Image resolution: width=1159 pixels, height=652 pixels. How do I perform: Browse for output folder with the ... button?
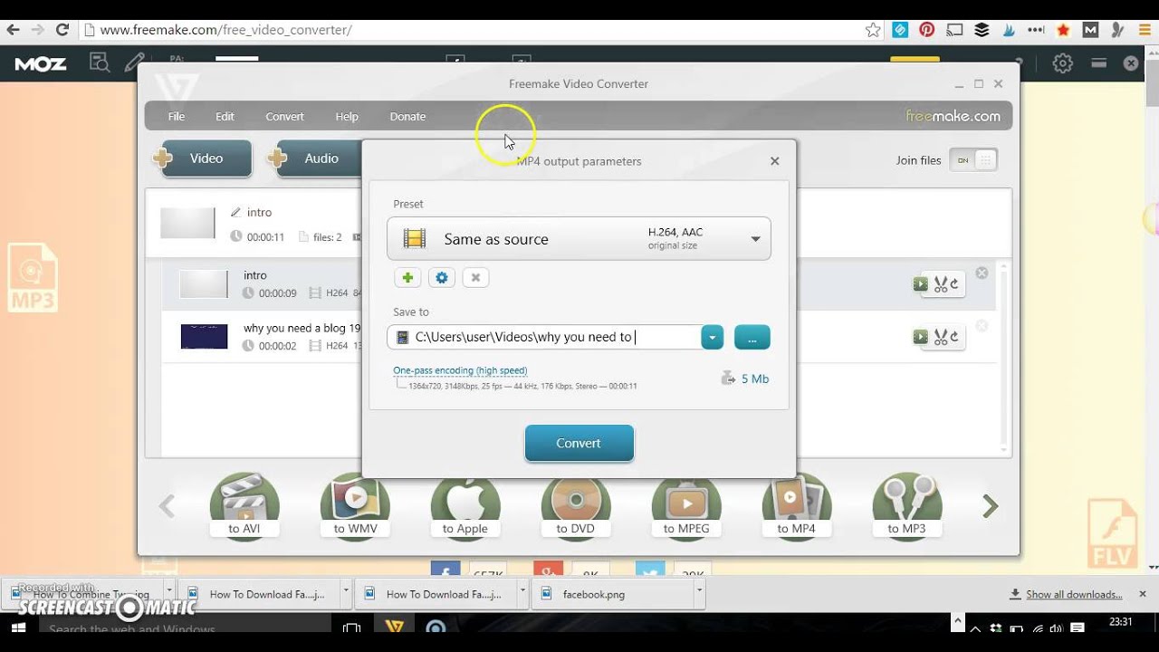(x=752, y=337)
